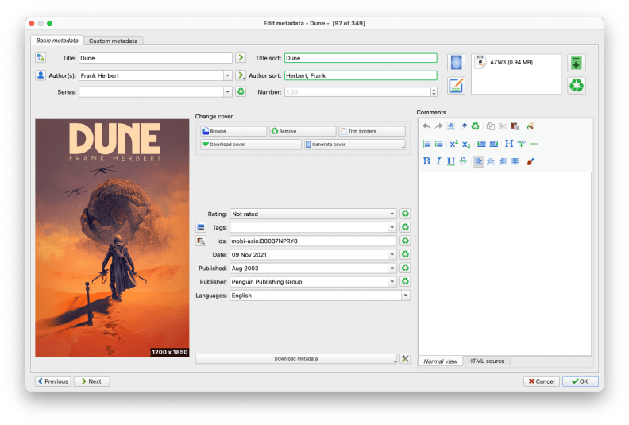The height and width of the screenshot is (425, 629).
Task: Click the Browse cover button
Action: click(233, 131)
